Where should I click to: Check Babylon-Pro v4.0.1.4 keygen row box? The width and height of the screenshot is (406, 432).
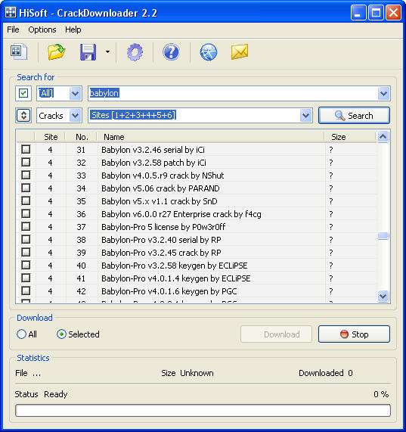[26, 278]
